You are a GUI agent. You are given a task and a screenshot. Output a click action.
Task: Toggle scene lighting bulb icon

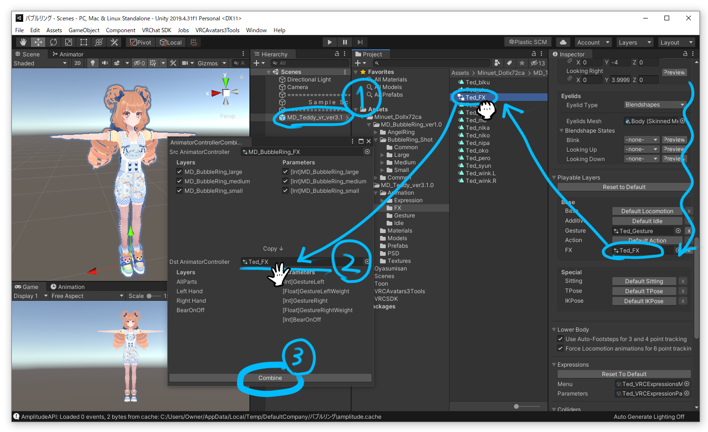[92, 63]
